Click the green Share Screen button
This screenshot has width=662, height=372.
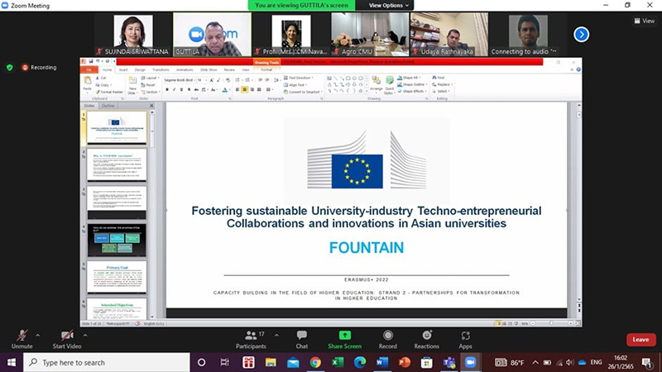[x=344, y=340]
